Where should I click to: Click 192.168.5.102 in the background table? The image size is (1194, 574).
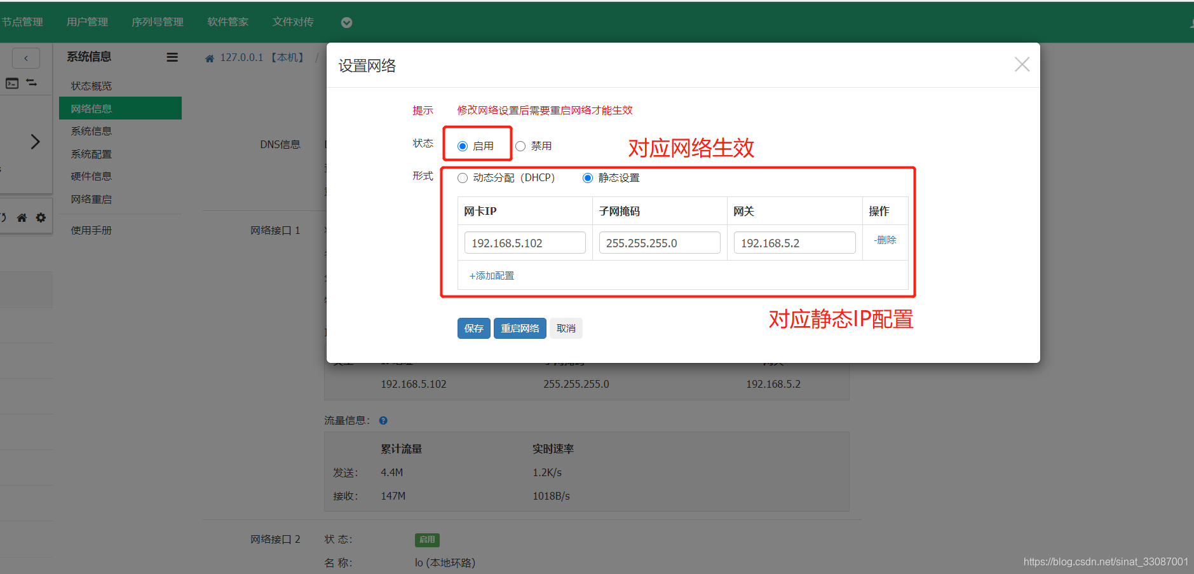tap(414, 384)
